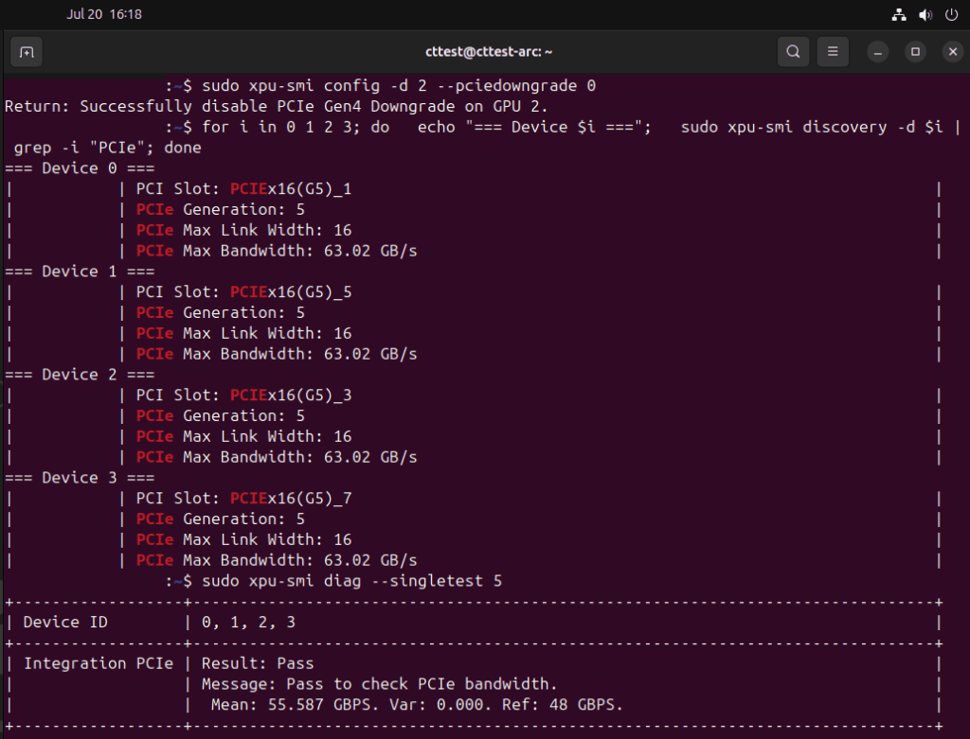The height and width of the screenshot is (739, 970).
Task: Open the network status icon
Action: [899, 14]
